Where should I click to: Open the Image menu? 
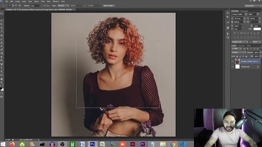pyautogui.click(x=17, y=1)
